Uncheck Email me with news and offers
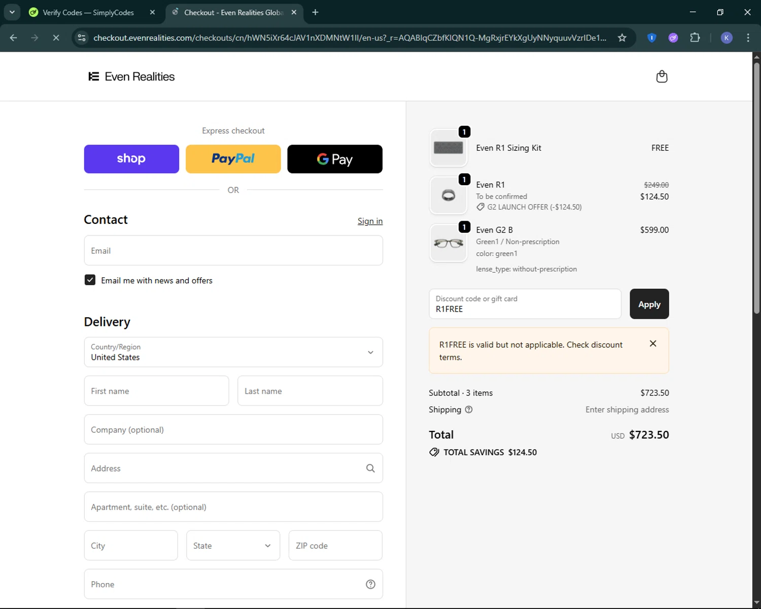The width and height of the screenshot is (761, 609). click(90, 280)
